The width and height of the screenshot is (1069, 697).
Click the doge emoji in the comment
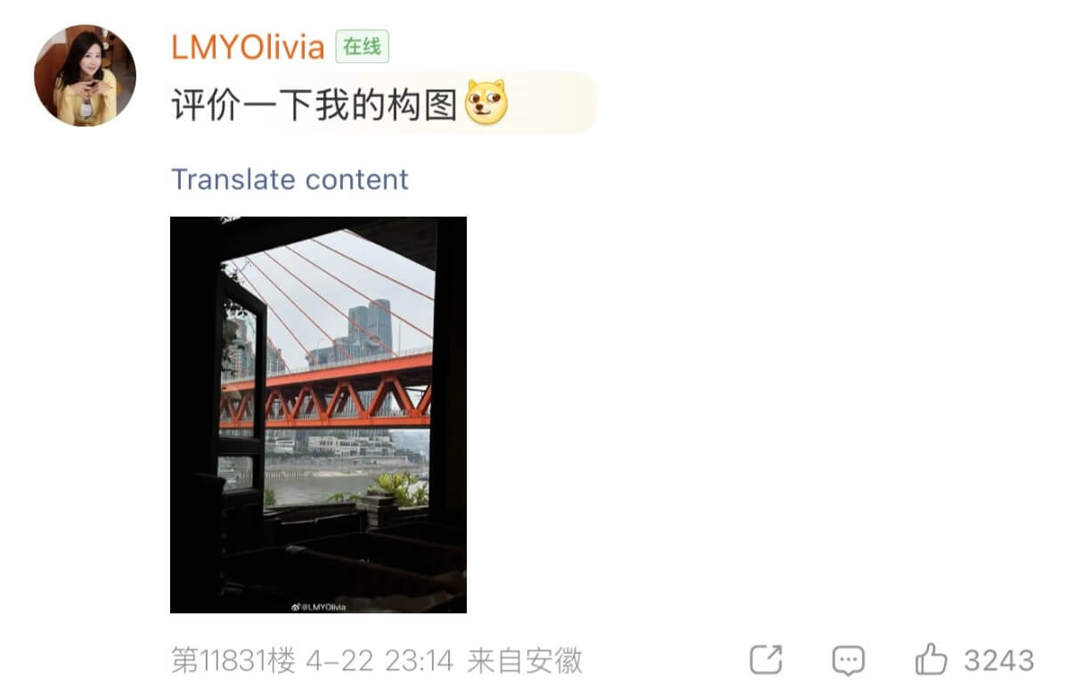tap(486, 102)
